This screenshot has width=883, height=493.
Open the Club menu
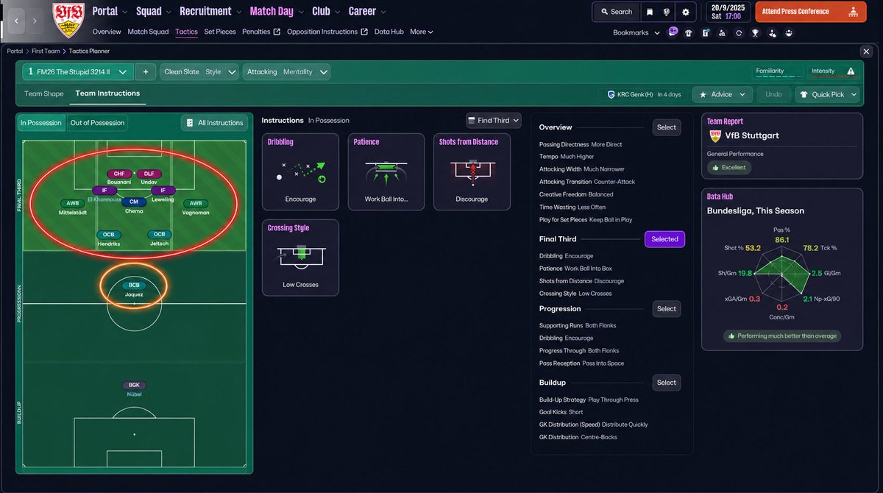pos(326,11)
